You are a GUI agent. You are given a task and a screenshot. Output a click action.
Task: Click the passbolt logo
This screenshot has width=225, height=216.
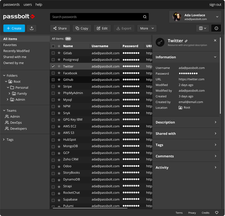pos(19,17)
